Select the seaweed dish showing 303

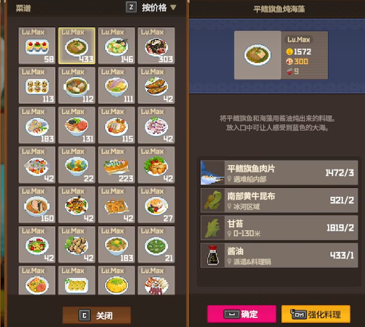pos(156,46)
